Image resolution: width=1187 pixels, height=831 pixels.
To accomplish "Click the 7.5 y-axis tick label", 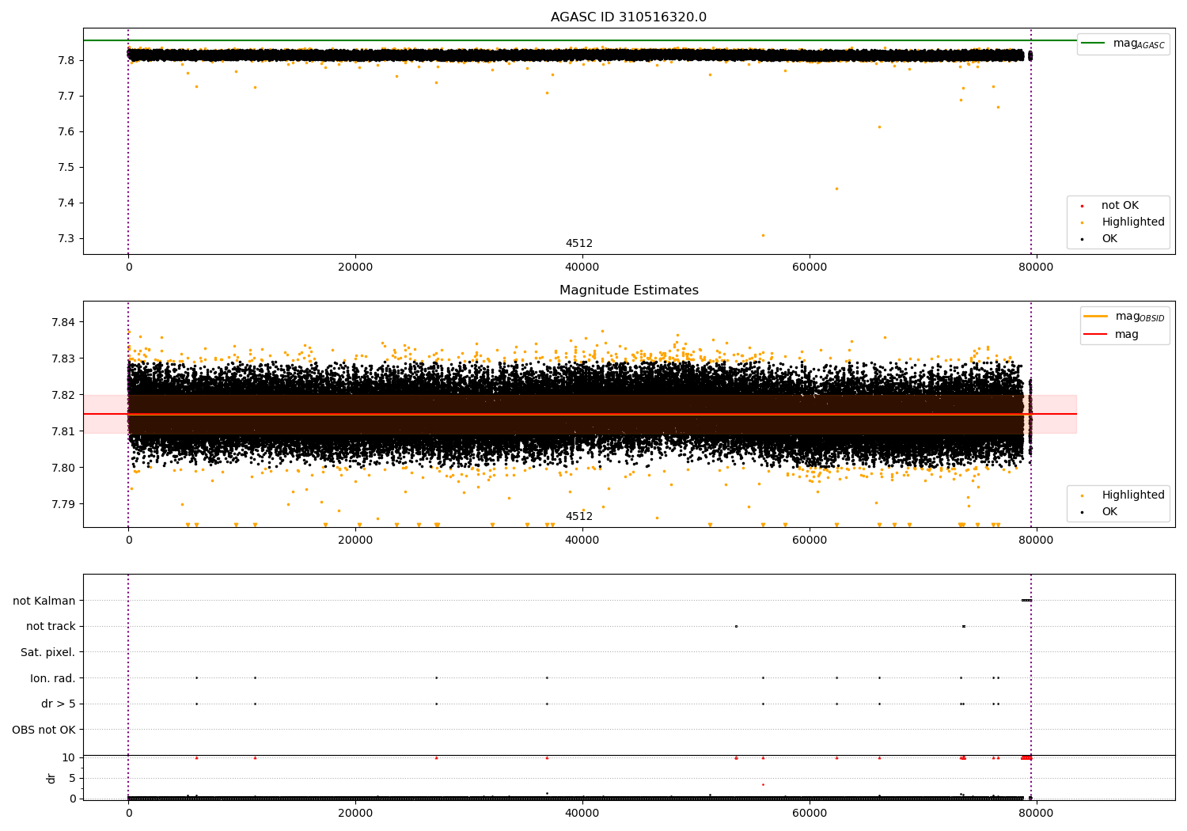I will pyautogui.click(x=66, y=168).
